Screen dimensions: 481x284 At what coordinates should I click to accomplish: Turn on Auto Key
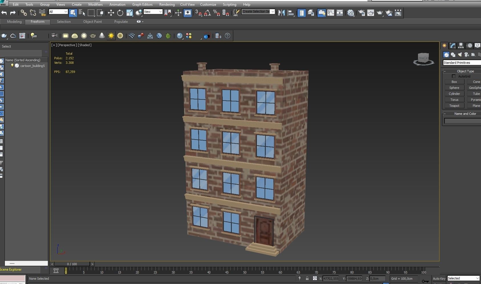pyautogui.click(x=439, y=279)
